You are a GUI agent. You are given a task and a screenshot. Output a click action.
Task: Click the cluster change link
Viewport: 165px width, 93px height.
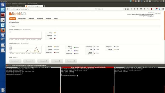point(151,14)
